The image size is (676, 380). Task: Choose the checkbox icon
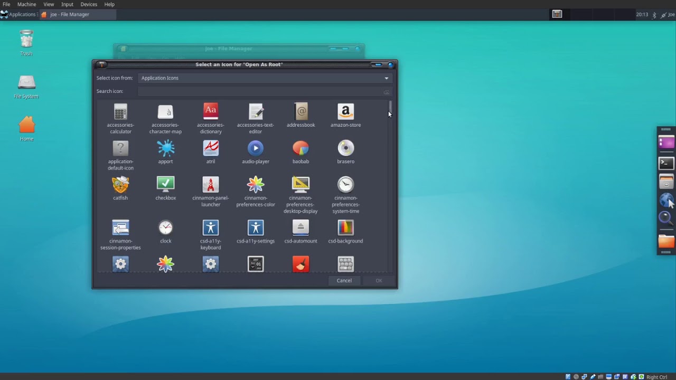point(165,185)
